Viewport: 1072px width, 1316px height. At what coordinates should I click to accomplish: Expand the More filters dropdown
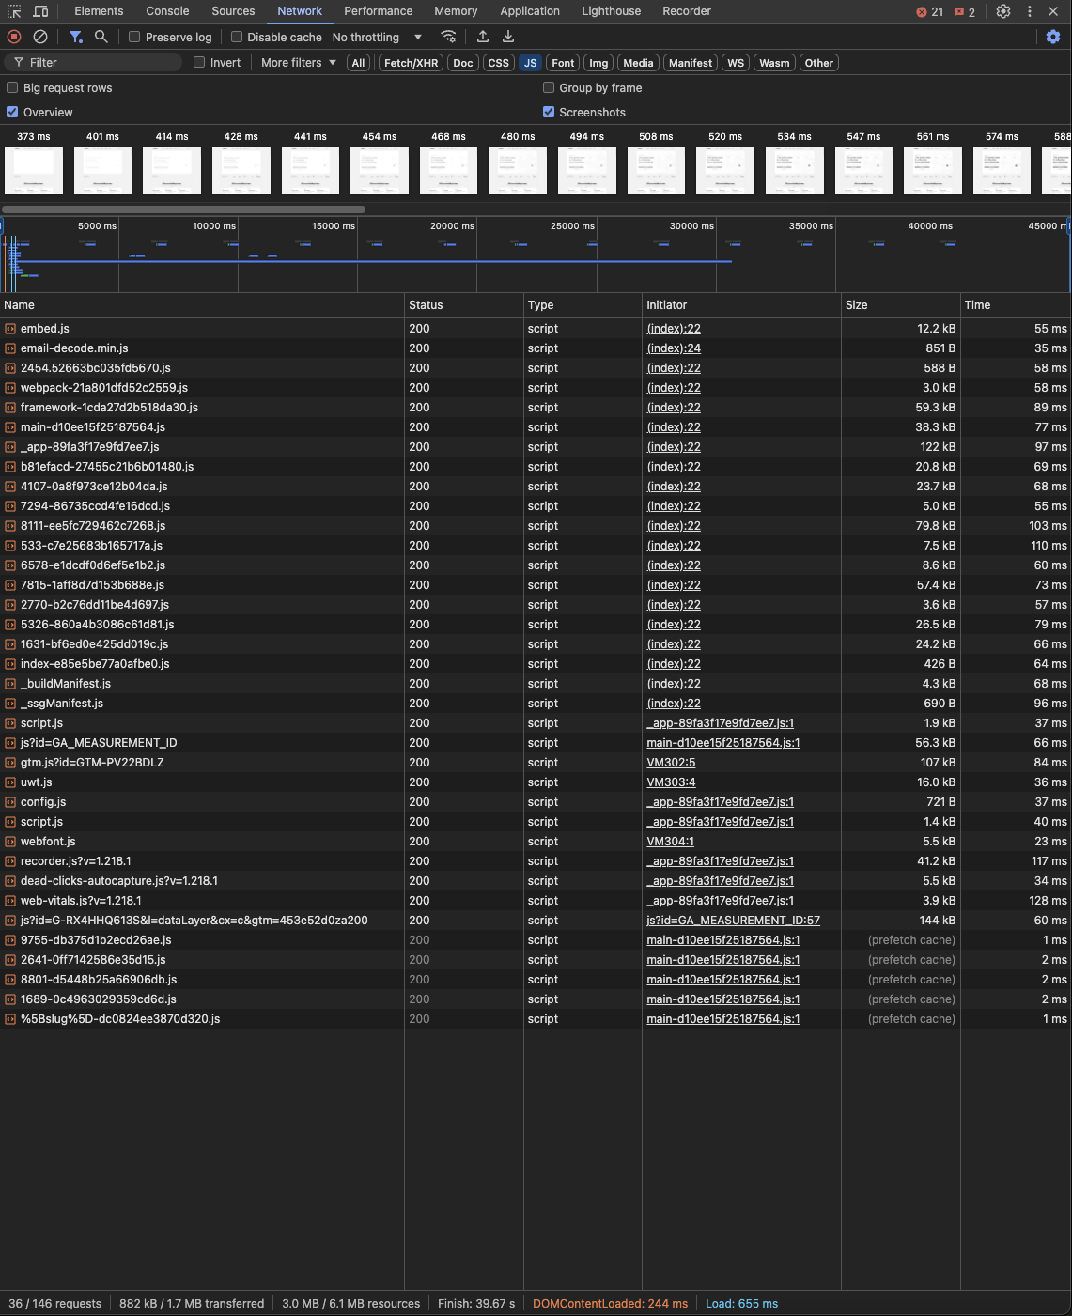coord(299,62)
